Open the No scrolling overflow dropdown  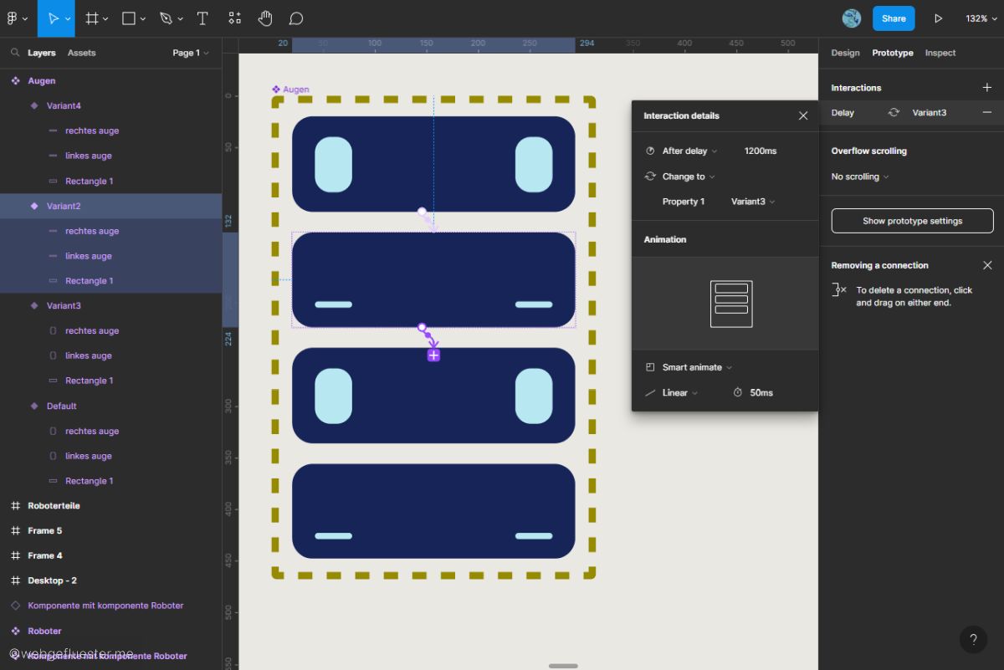859,176
